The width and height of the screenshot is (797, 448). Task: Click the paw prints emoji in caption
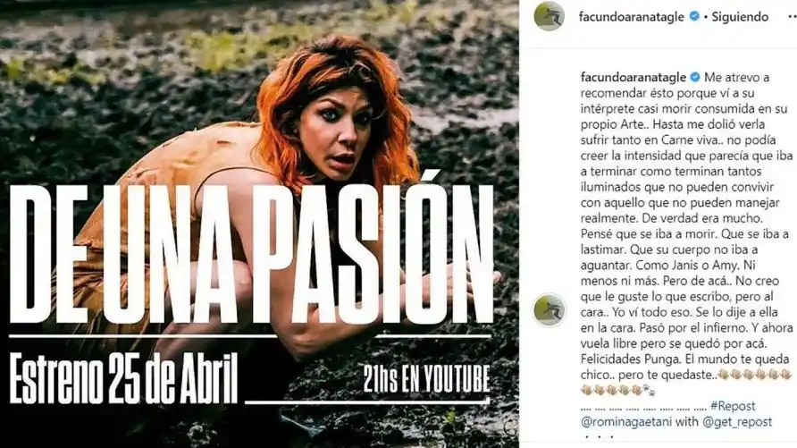tap(650, 391)
